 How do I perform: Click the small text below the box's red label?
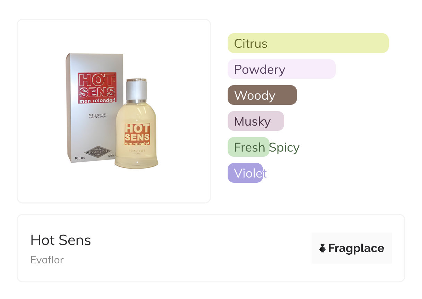[97, 116]
